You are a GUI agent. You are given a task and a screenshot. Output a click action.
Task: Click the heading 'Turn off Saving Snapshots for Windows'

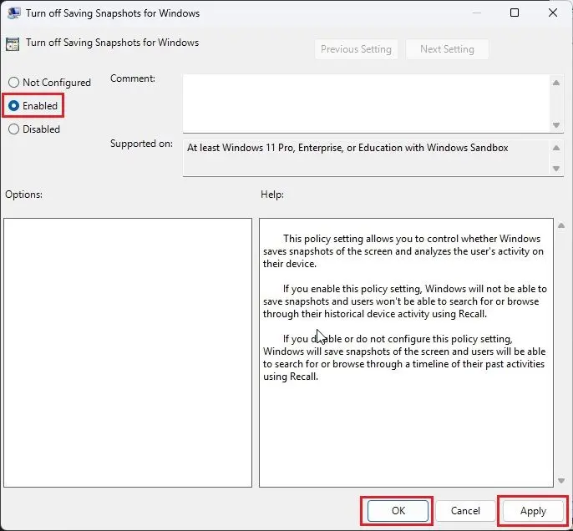[113, 43]
